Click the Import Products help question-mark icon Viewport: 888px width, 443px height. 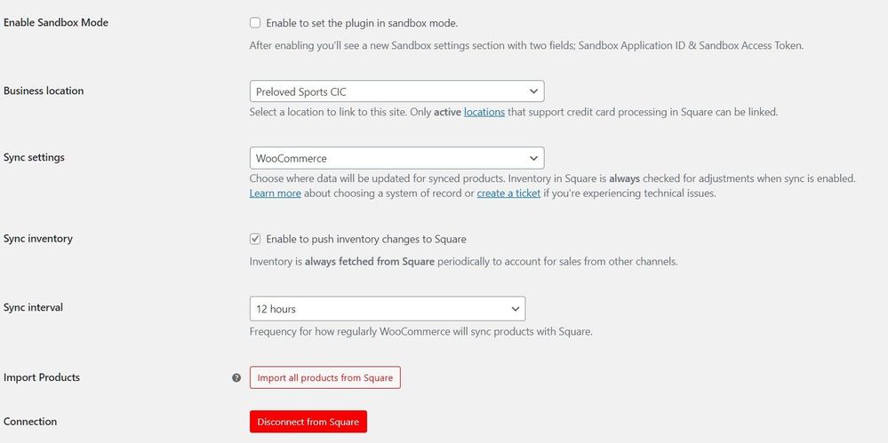click(x=236, y=377)
